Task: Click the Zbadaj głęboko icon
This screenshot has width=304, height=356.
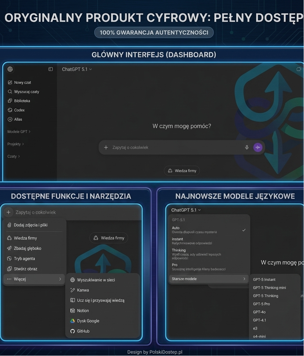Action: click(x=9, y=248)
